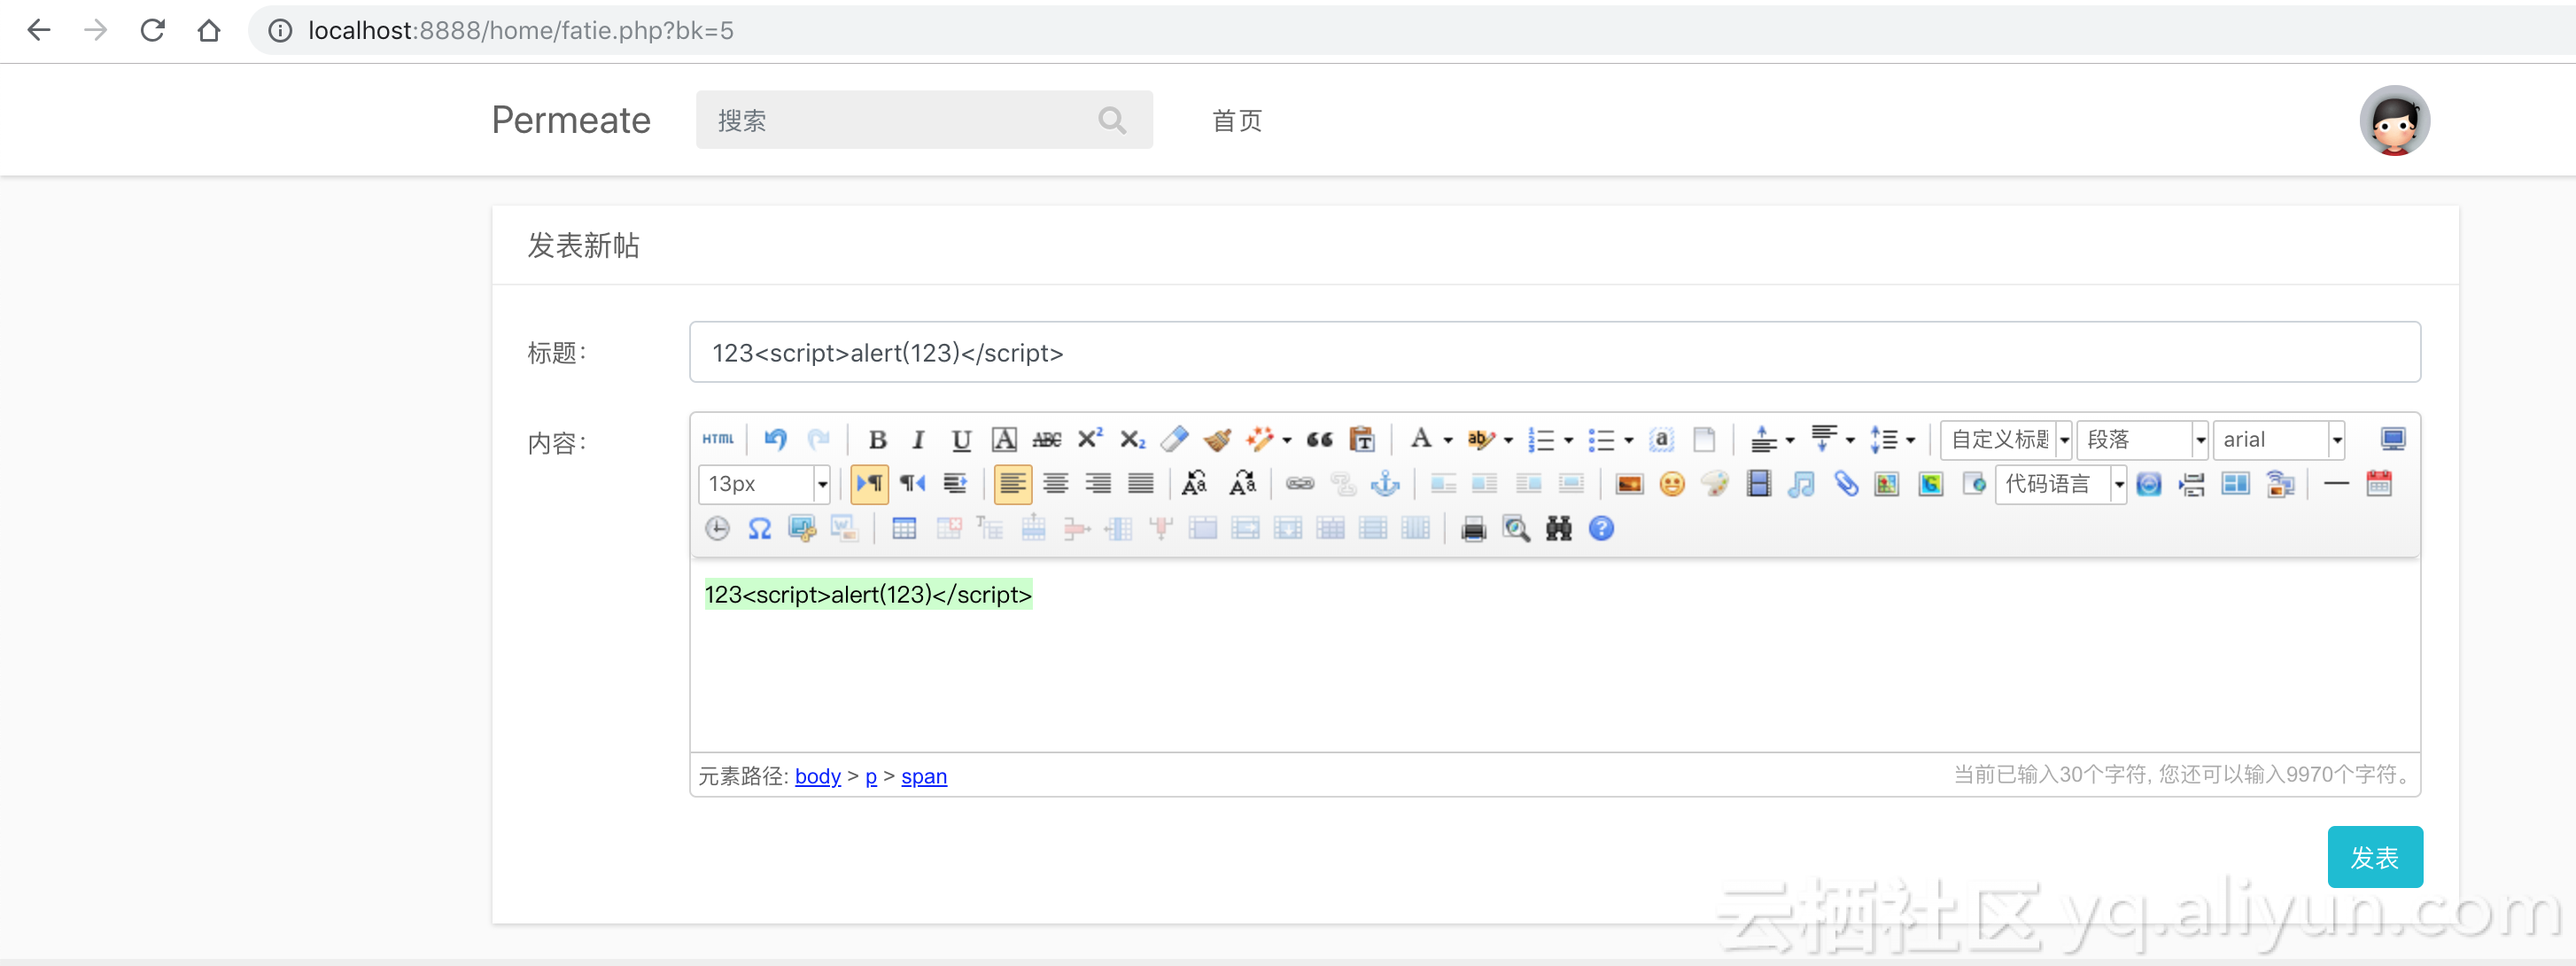The image size is (2576, 966).
Task: Apply character border to text
Action: click(1004, 440)
